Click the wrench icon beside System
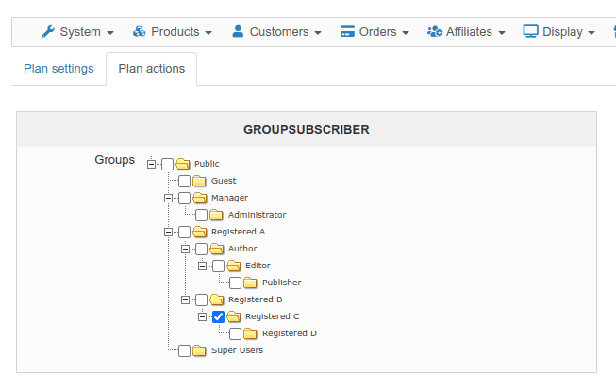The image size is (616, 388). coord(48,31)
